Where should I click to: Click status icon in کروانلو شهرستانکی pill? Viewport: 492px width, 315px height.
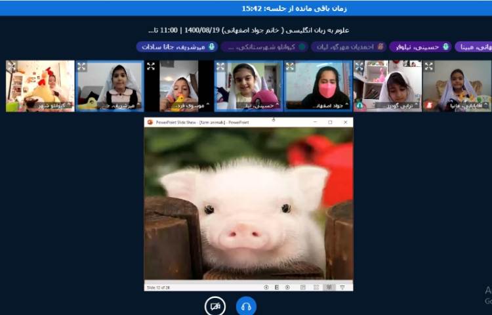[302, 47]
